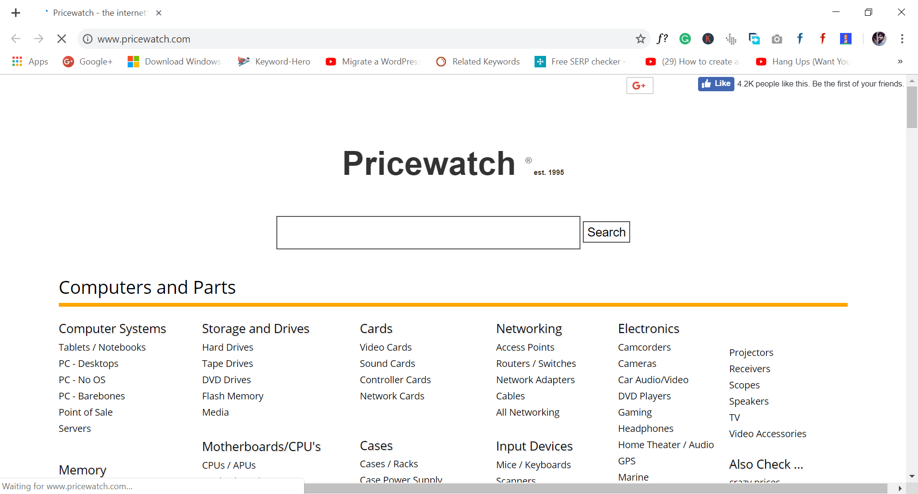Go back to previous page

pos(16,39)
